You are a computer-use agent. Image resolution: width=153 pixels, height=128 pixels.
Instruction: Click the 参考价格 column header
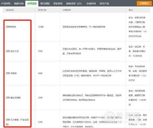42,10
